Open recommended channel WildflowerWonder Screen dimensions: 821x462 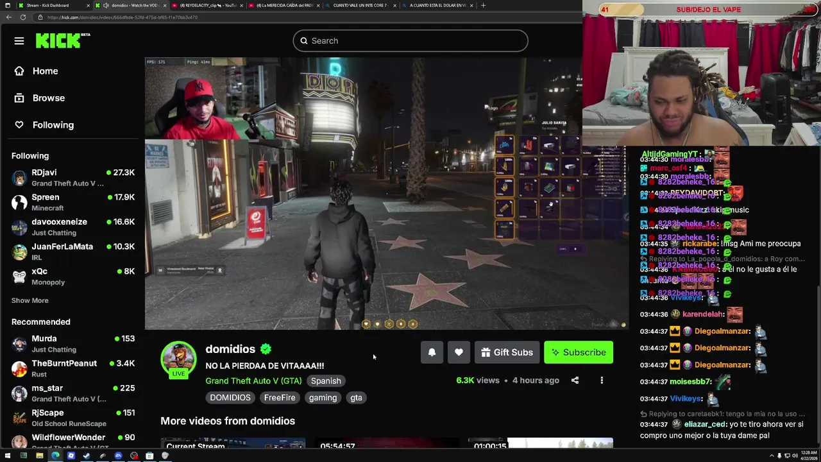(72, 441)
